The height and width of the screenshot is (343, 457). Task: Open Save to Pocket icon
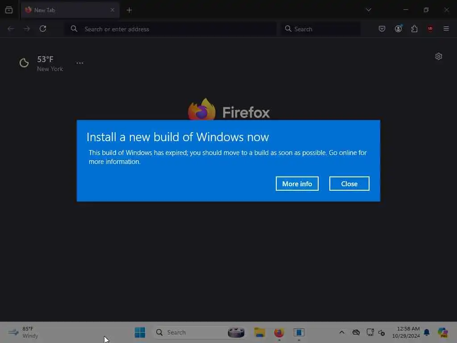(x=382, y=29)
